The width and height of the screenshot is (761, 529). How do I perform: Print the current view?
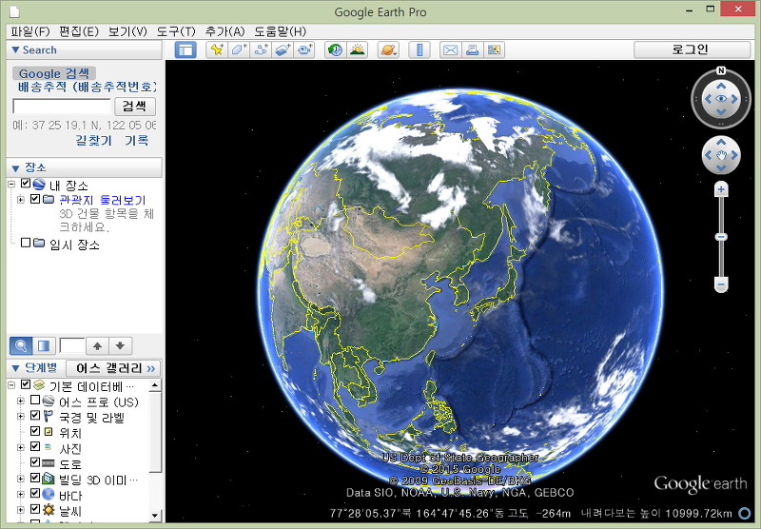tap(472, 49)
